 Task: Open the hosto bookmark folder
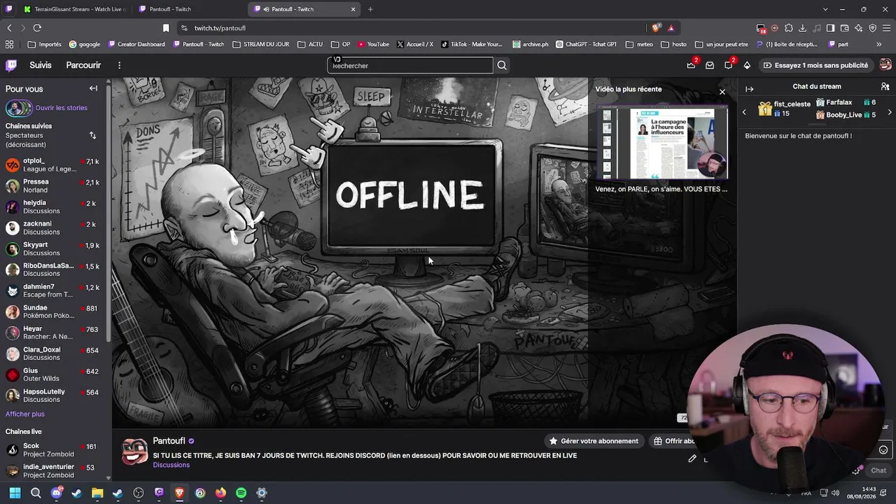(x=673, y=44)
